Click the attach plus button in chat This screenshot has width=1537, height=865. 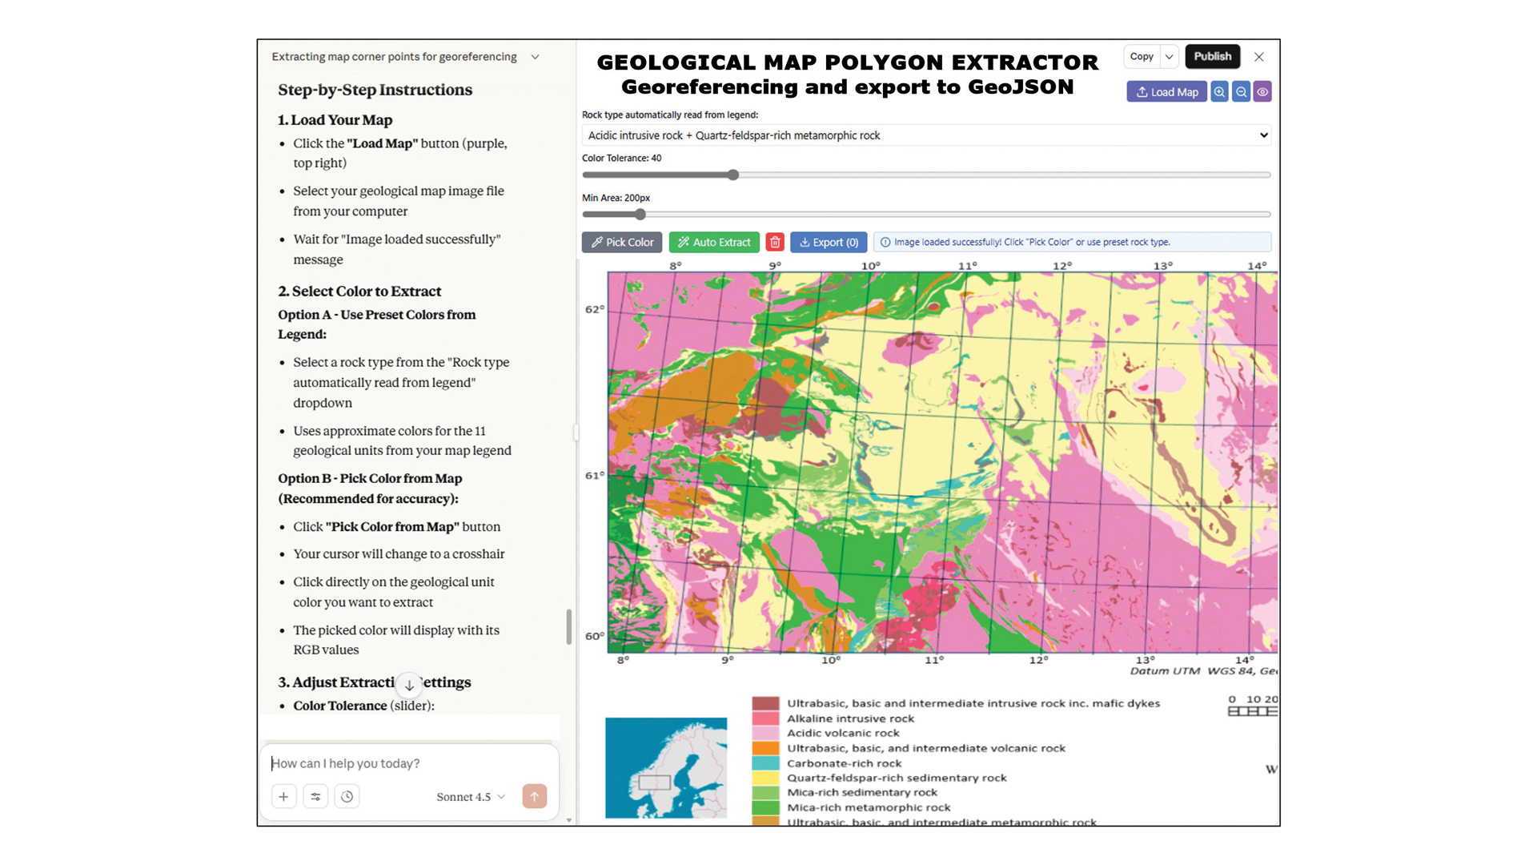(283, 796)
